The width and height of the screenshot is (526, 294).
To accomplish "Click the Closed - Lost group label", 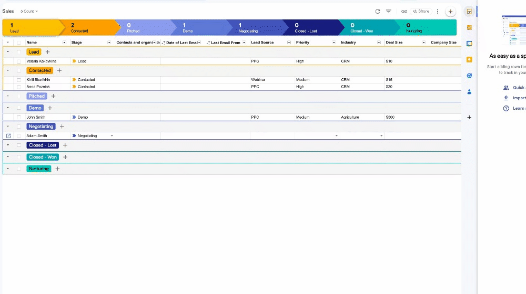I will click(x=43, y=145).
